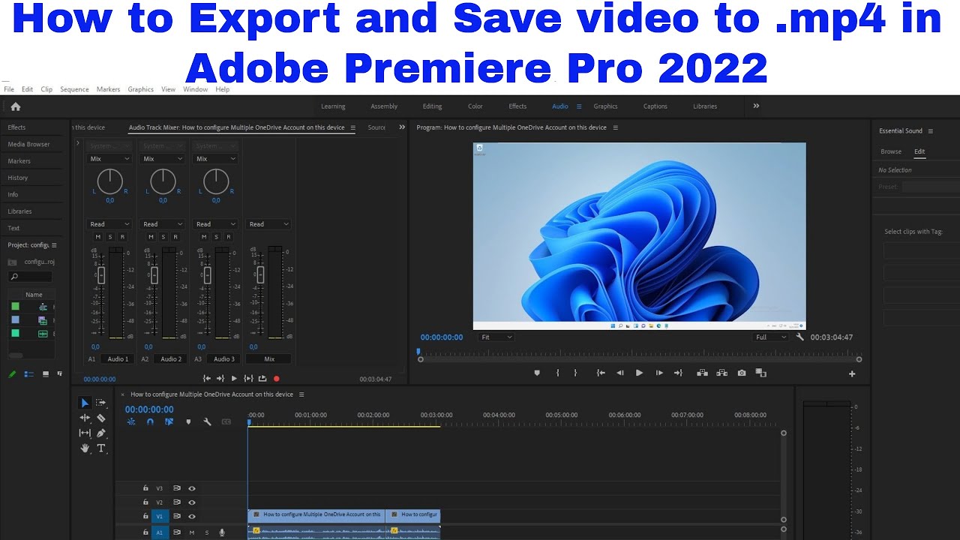Toggle Snap in timeline magnet icon
The height and width of the screenshot is (540, 960).
pyautogui.click(x=150, y=422)
